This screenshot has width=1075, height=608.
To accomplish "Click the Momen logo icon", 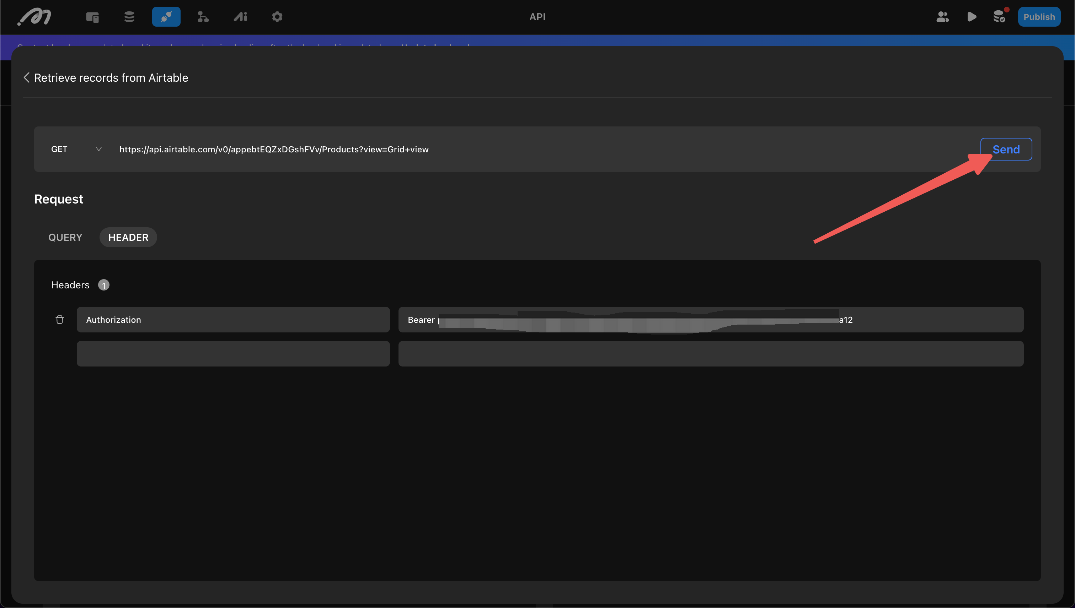I will click(34, 17).
